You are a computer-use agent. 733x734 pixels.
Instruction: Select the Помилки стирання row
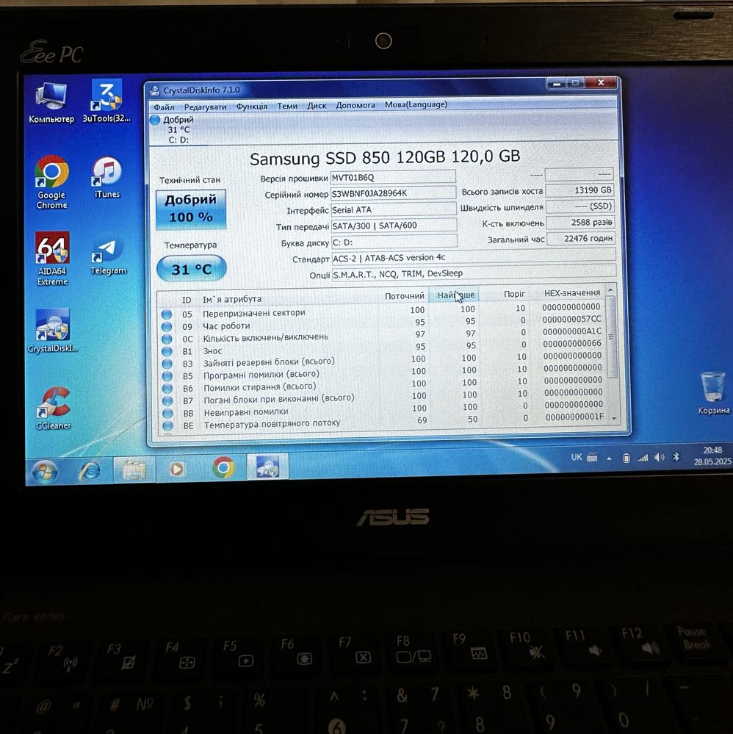pyautogui.click(x=384, y=385)
